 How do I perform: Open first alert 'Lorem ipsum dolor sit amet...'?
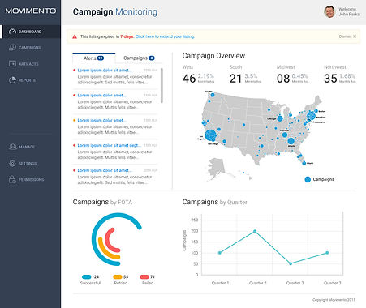click(x=105, y=71)
